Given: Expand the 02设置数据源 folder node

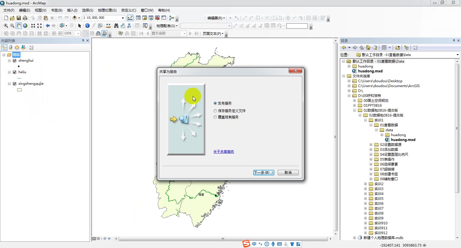Looking at the screenshot, I should coord(371,145).
